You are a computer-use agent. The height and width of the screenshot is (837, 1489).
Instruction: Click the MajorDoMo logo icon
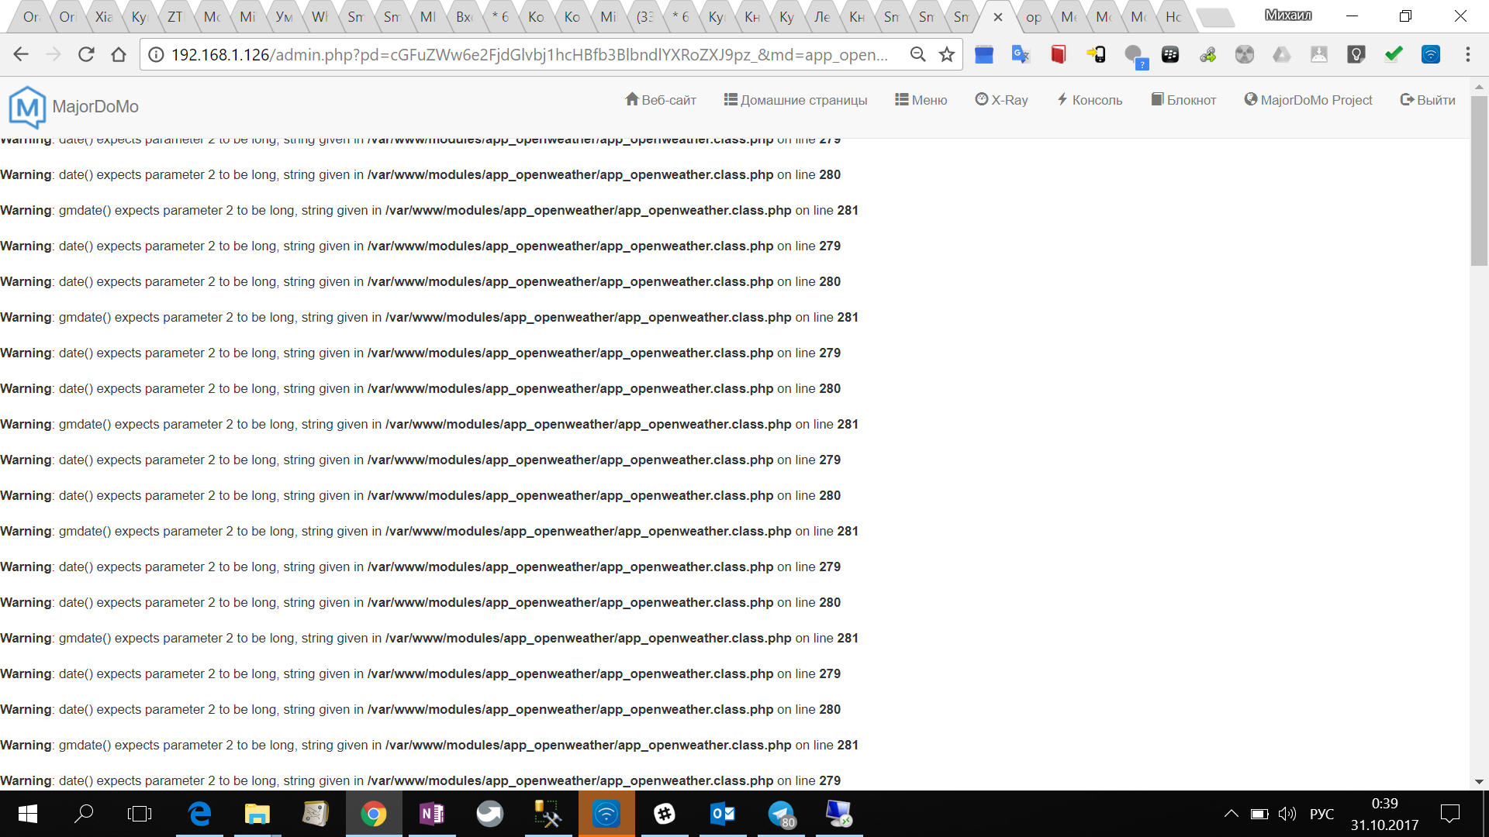(27, 107)
